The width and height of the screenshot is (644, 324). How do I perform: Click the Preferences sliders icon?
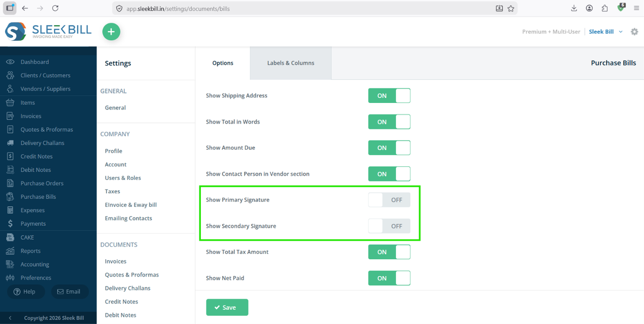(x=10, y=278)
